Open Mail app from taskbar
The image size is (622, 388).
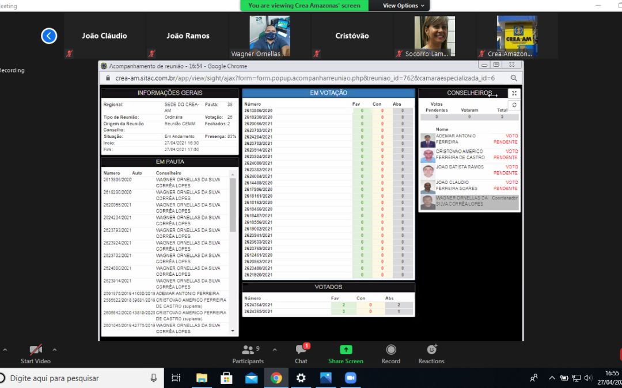coord(252,378)
